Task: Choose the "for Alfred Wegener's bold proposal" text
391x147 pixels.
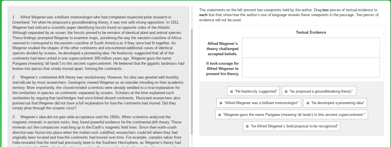Action: 294,126
